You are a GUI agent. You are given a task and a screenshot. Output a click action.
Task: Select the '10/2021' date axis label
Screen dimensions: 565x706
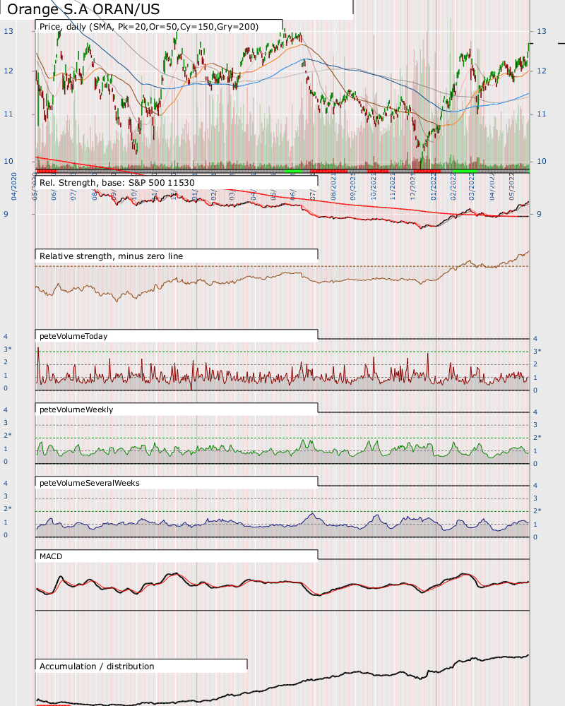click(x=374, y=186)
